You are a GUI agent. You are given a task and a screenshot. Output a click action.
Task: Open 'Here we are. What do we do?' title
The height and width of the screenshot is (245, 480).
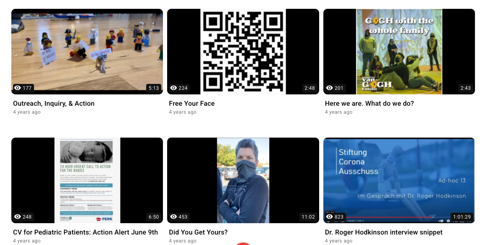click(369, 103)
